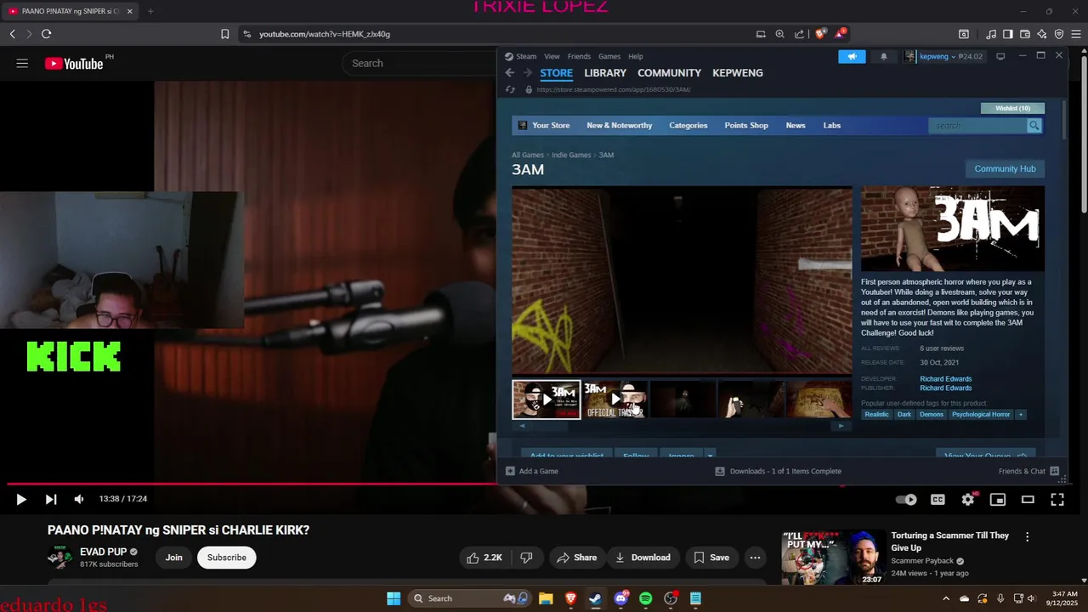Open the 3AM Community Hub
This screenshot has height=612, width=1088.
pos(1005,169)
